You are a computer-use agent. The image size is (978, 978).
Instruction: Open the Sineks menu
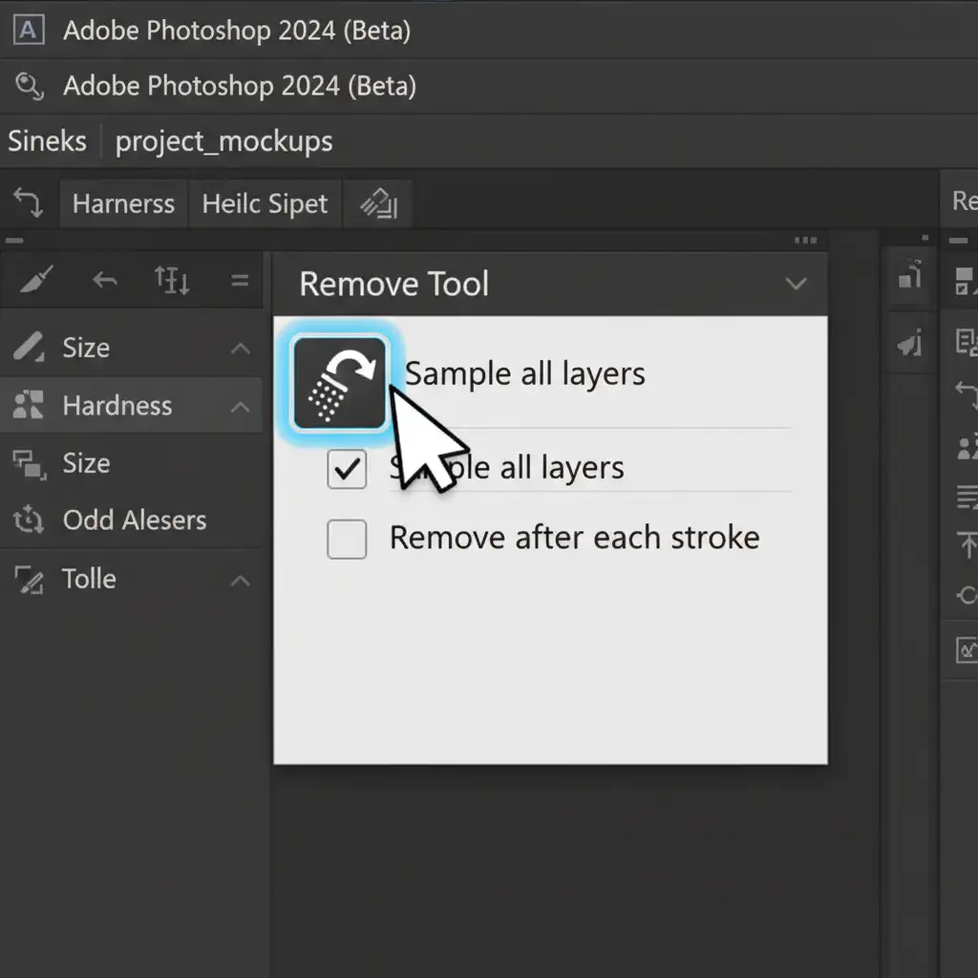click(47, 141)
